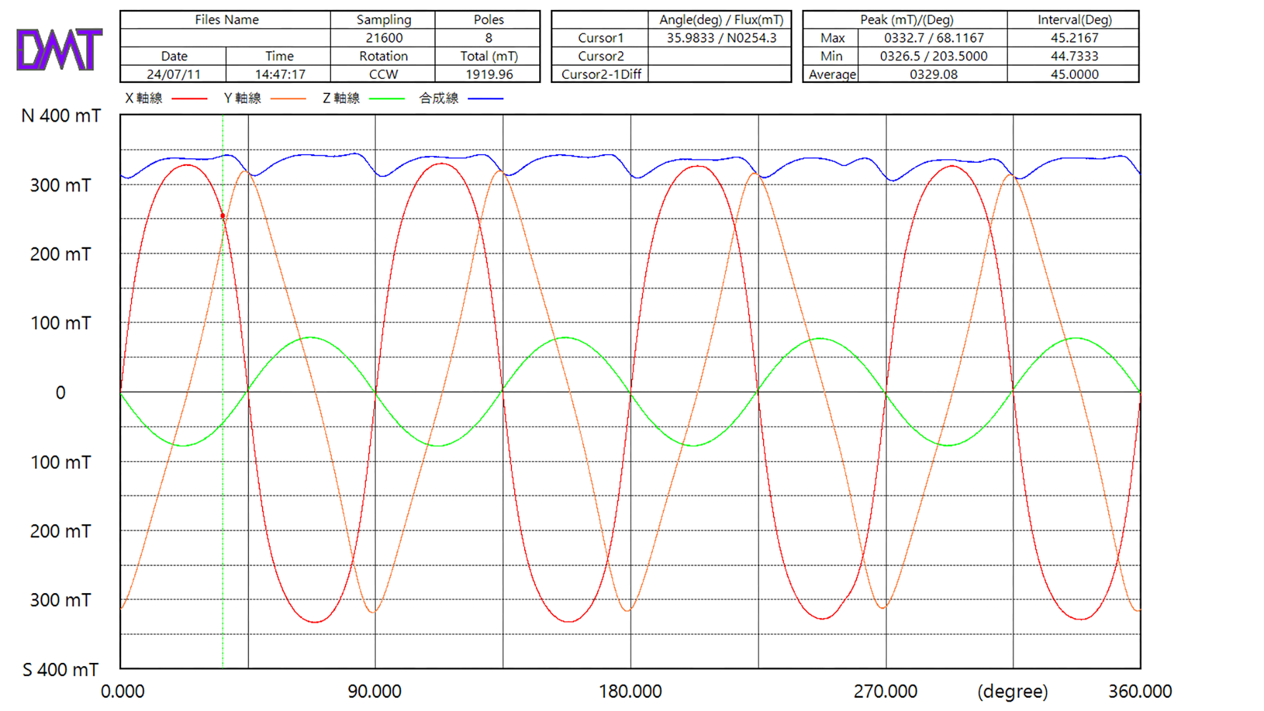Select the green Z軸線 legend entry
This screenshot has width=1264, height=711.
pos(386,99)
